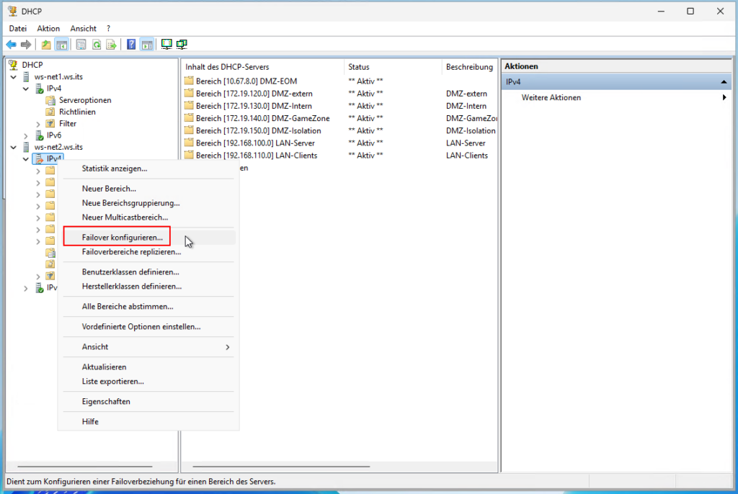The width and height of the screenshot is (738, 494).
Task: Open the Ansicht submenu in context menu
Action: click(x=148, y=347)
